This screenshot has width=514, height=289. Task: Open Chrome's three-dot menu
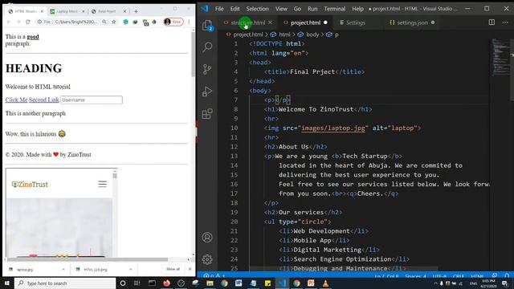(189, 22)
